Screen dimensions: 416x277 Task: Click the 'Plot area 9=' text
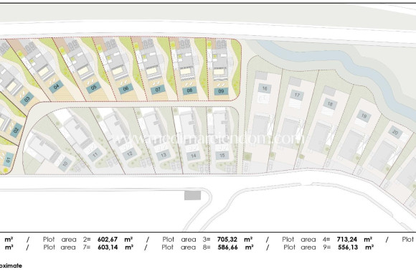pos(307,248)
